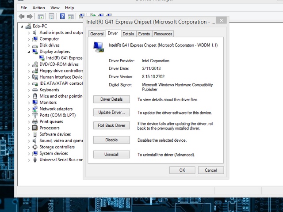Click the Human Interface Devices icon
The height and width of the screenshot is (212, 283).
coord(35,77)
